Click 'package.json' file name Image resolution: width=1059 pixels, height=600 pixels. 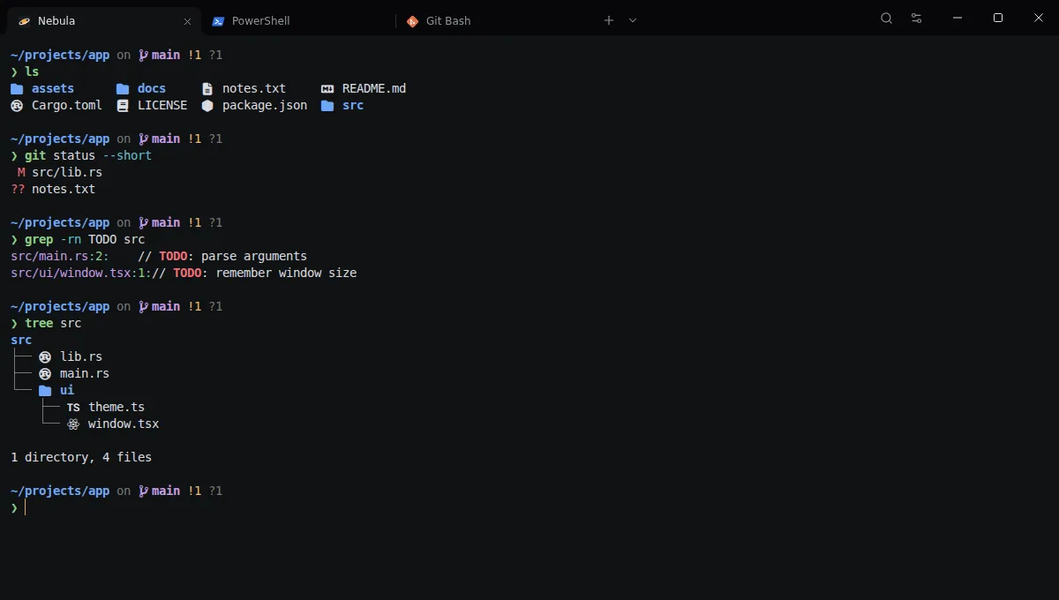pyautogui.click(x=265, y=105)
